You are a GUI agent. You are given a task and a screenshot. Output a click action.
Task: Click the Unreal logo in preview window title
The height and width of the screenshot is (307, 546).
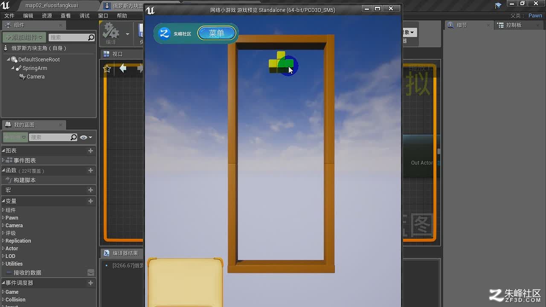(150, 10)
